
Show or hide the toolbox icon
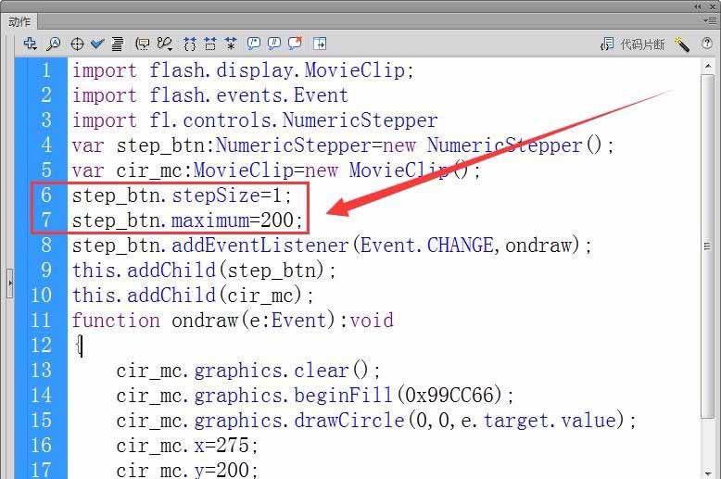pos(320,44)
